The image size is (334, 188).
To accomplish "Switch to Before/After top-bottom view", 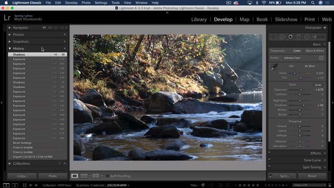I will coord(95,176).
